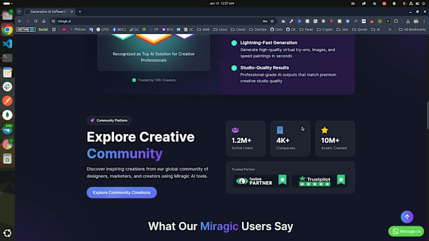Image resolution: width=429 pixels, height=241 pixels.
Task: Open the AI bookmarks folder
Action: [x=375, y=29]
